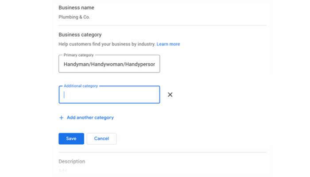Click the plus icon beside Add another category
This screenshot has height=177, width=310.
62,118
